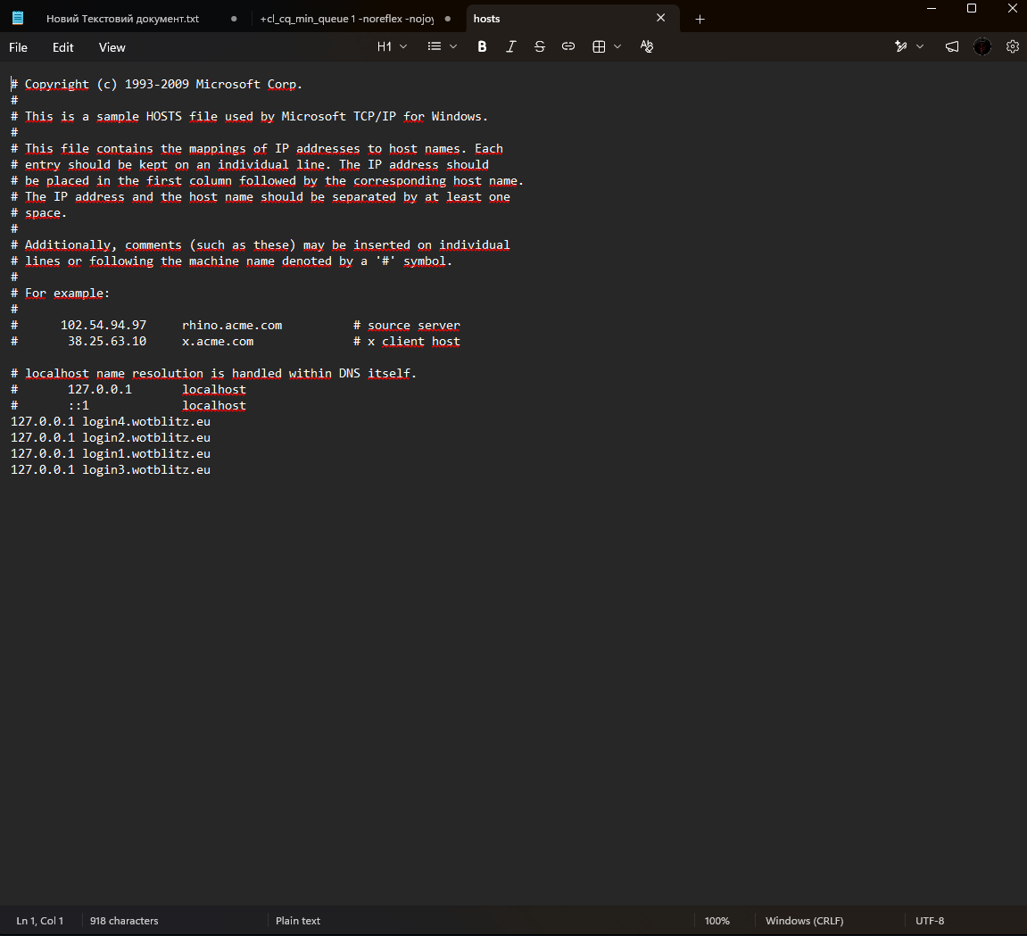Click the line 127.0.0.1 login2.wotblitz.eu
The width and height of the screenshot is (1027, 936).
(111, 437)
